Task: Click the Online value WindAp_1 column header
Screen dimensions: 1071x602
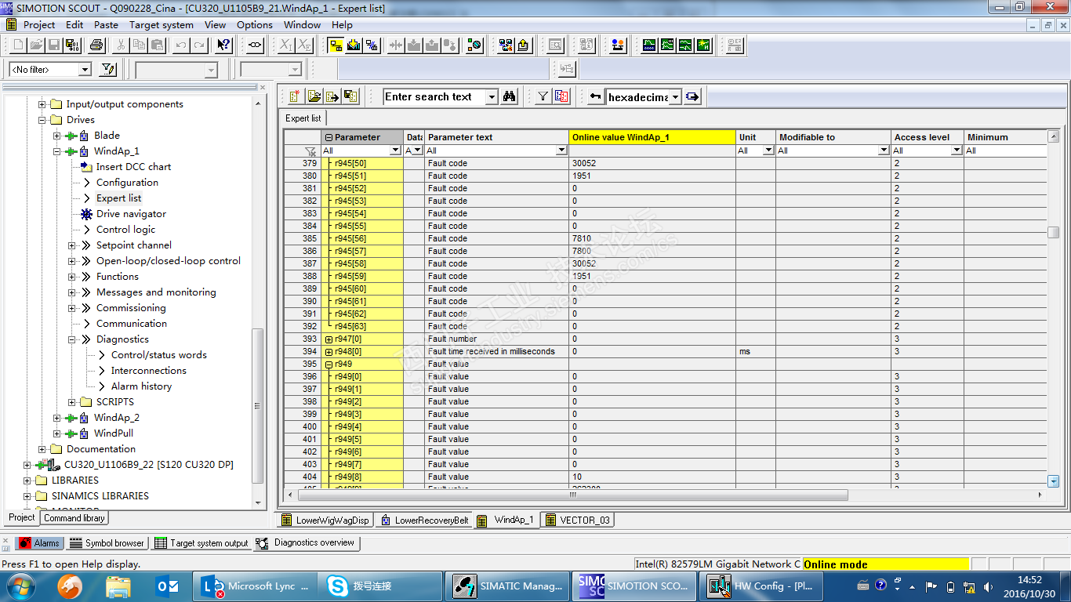Action: coord(652,137)
